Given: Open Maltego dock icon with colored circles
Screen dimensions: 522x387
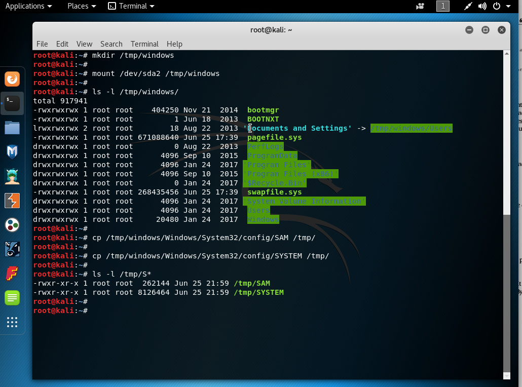Looking at the screenshot, I should [x=12, y=225].
